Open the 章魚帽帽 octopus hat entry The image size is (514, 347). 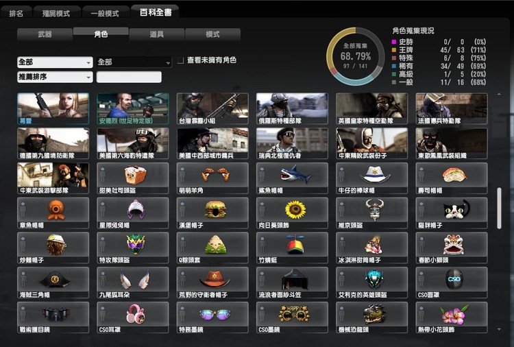(x=53, y=213)
